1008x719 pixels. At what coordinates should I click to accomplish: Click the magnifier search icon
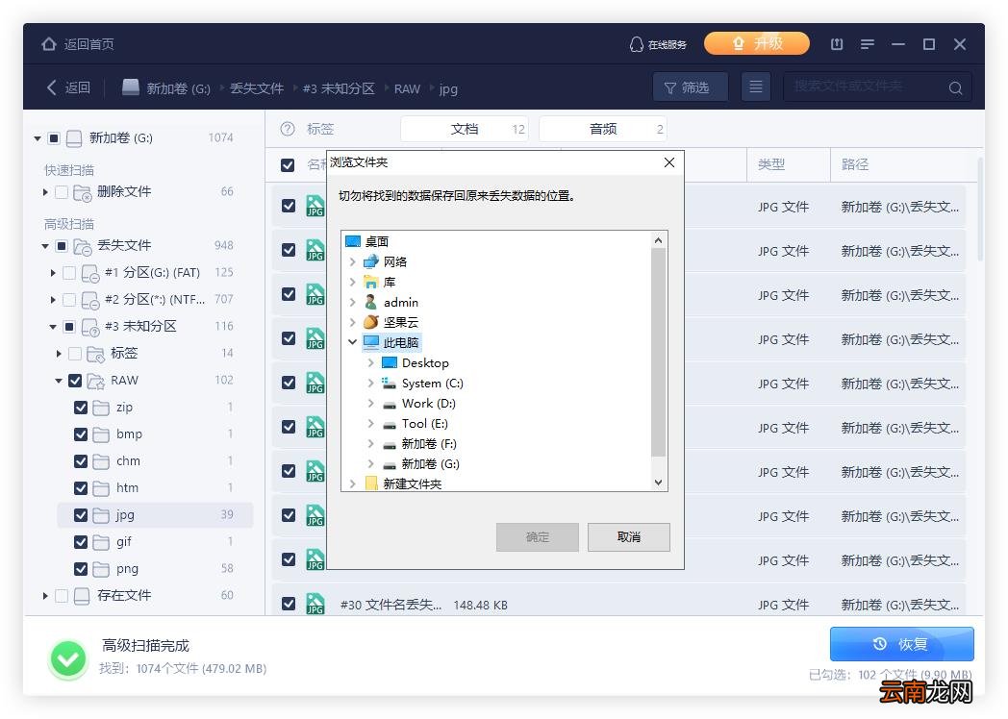[x=955, y=88]
